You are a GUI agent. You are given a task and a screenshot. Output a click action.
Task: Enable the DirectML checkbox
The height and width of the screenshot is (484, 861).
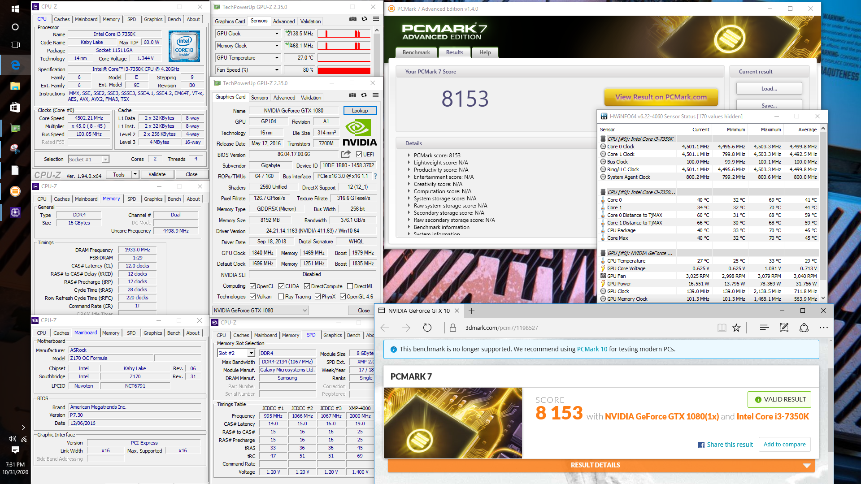[x=350, y=286]
